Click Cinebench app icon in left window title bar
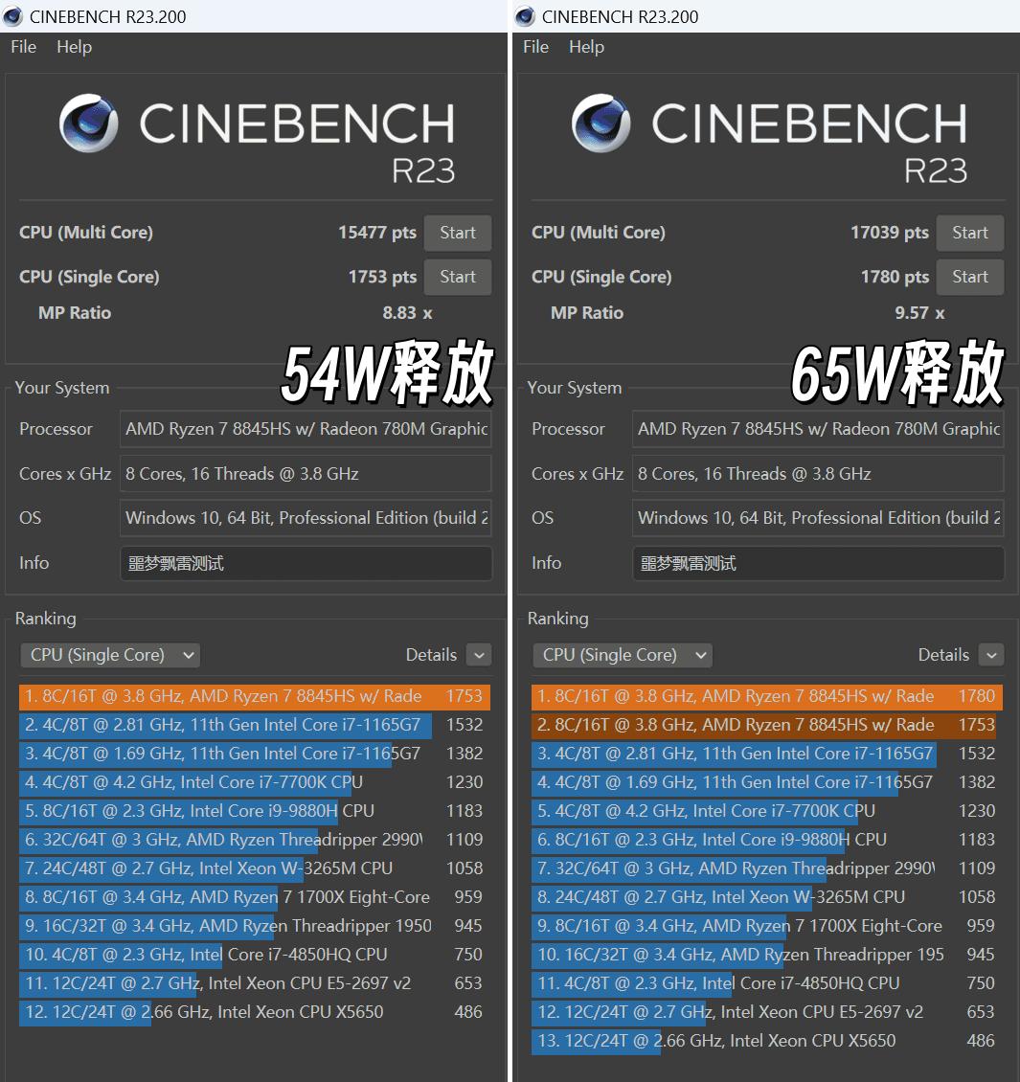Screen dimensions: 1020x1082 click(x=12, y=16)
